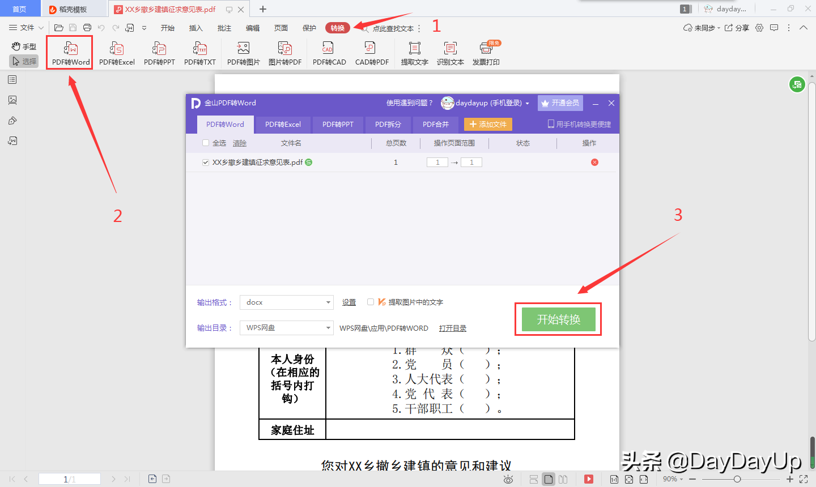The height and width of the screenshot is (487, 816).
Task: Expand the daydayup account dropdown in dialog
Action: click(528, 103)
